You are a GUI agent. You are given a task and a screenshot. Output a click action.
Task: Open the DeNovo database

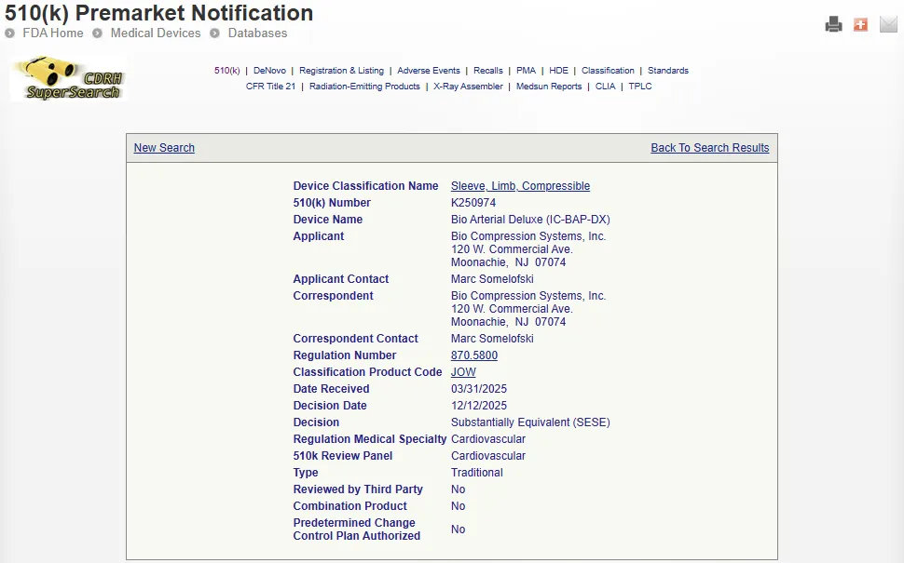point(269,70)
